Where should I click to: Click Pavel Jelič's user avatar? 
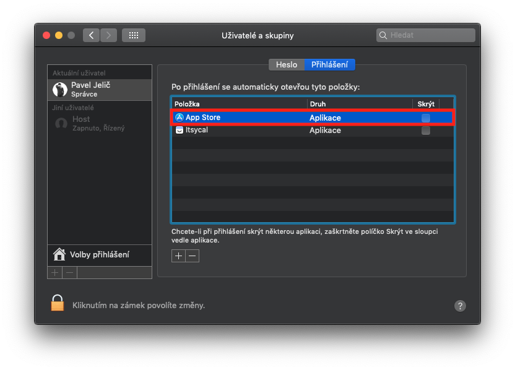click(60, 90)
